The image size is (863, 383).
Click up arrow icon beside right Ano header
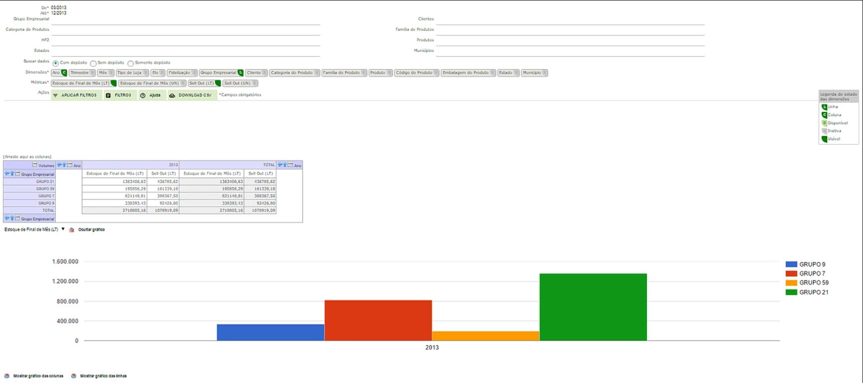point(285,165)
